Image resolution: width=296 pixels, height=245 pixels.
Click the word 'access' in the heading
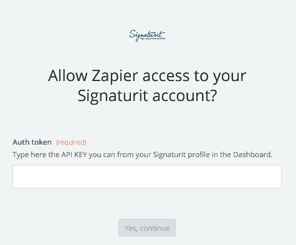pyautogui.click(x=166, y=76)
